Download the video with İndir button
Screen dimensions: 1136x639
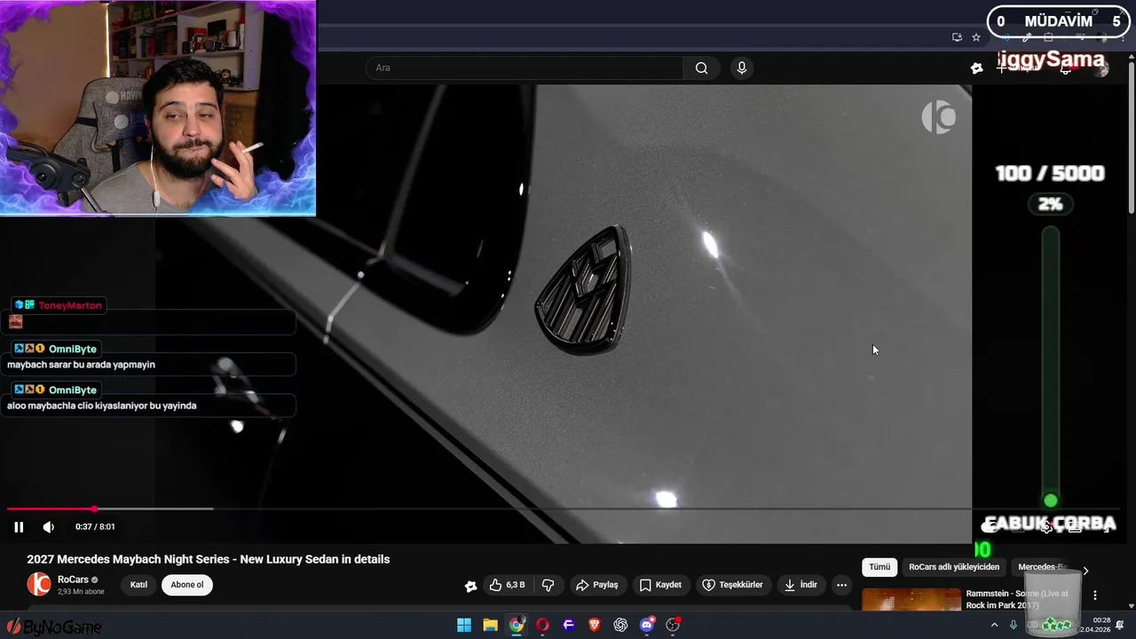tap(800, 585)
